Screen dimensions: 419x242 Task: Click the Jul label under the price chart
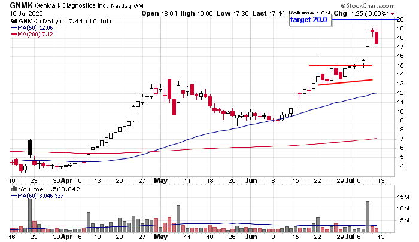coord(350,180)
